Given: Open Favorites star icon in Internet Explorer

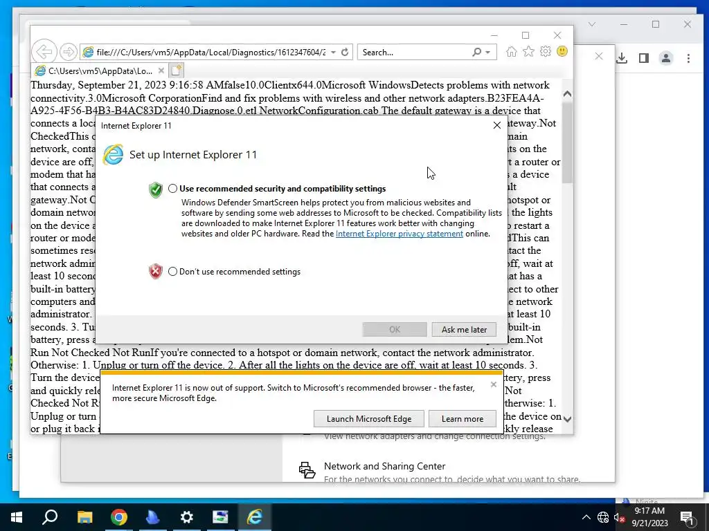Looking at the screenshot, I should pos(528,51).
